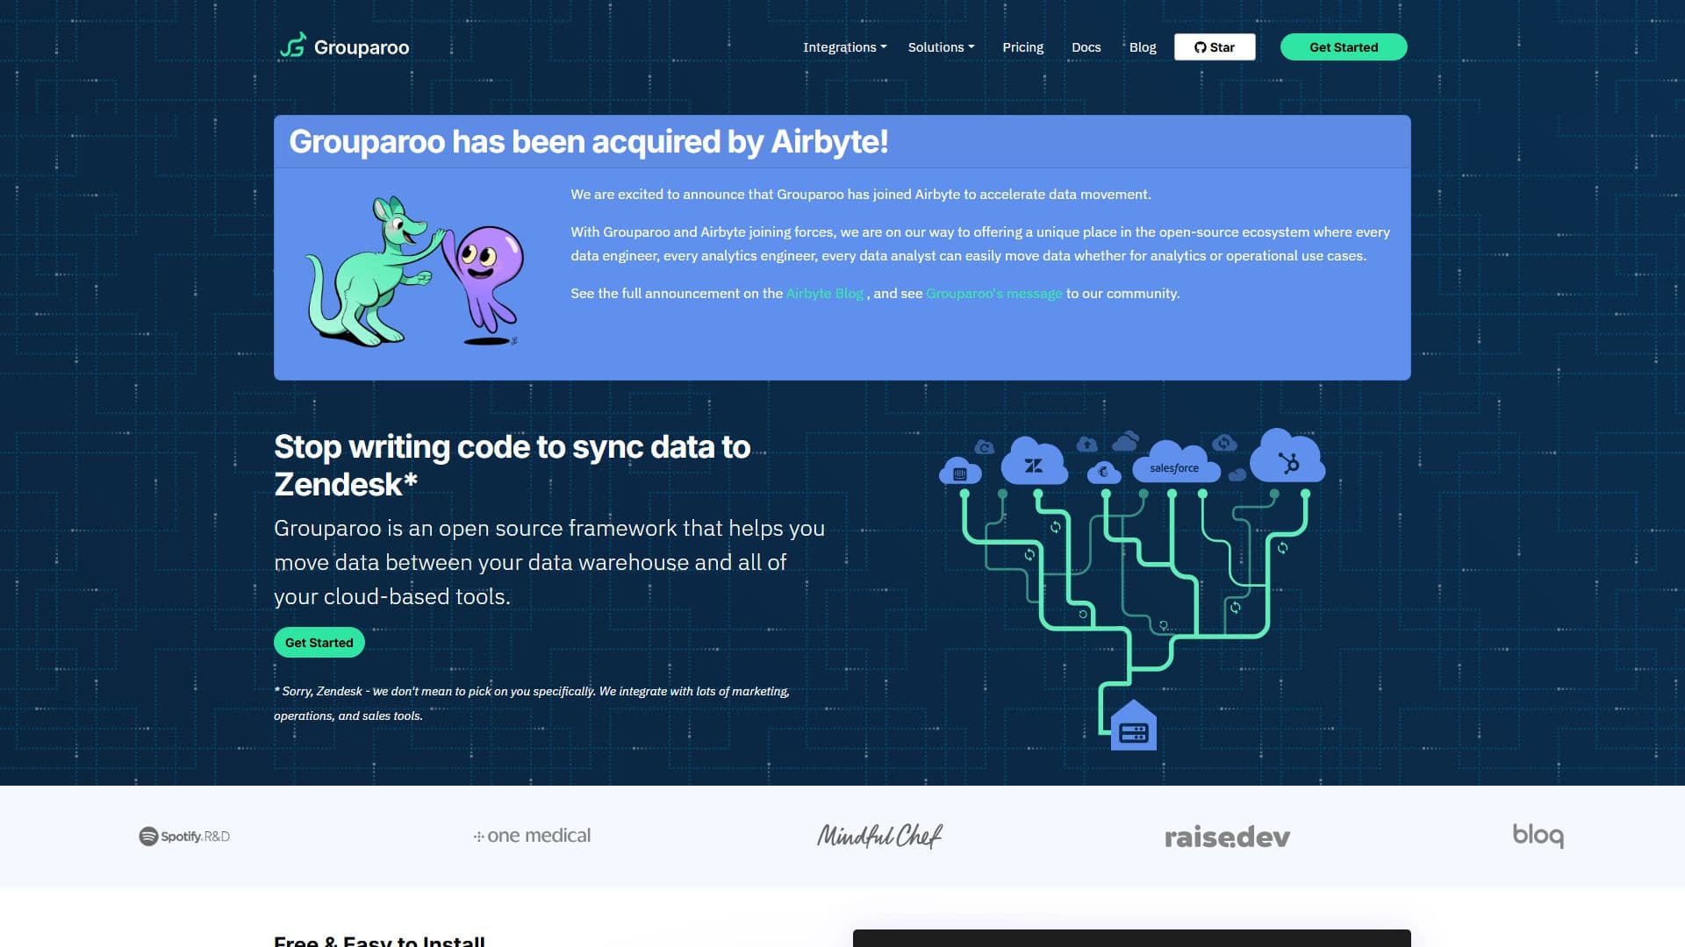Visit the Blog page
Viewport: 1685px width, 947px height.
point(1142,47)
